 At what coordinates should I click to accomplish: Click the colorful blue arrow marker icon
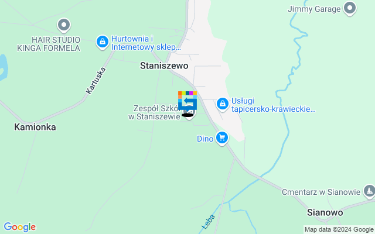coord(187,101)
